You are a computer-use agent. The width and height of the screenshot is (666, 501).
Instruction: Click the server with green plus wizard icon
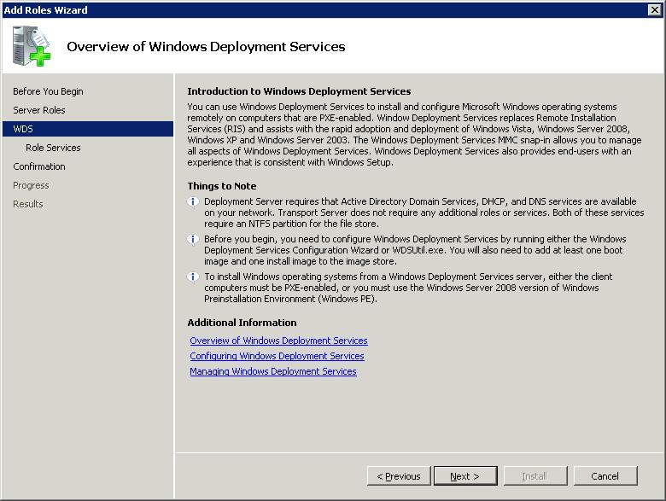point(31,46)
